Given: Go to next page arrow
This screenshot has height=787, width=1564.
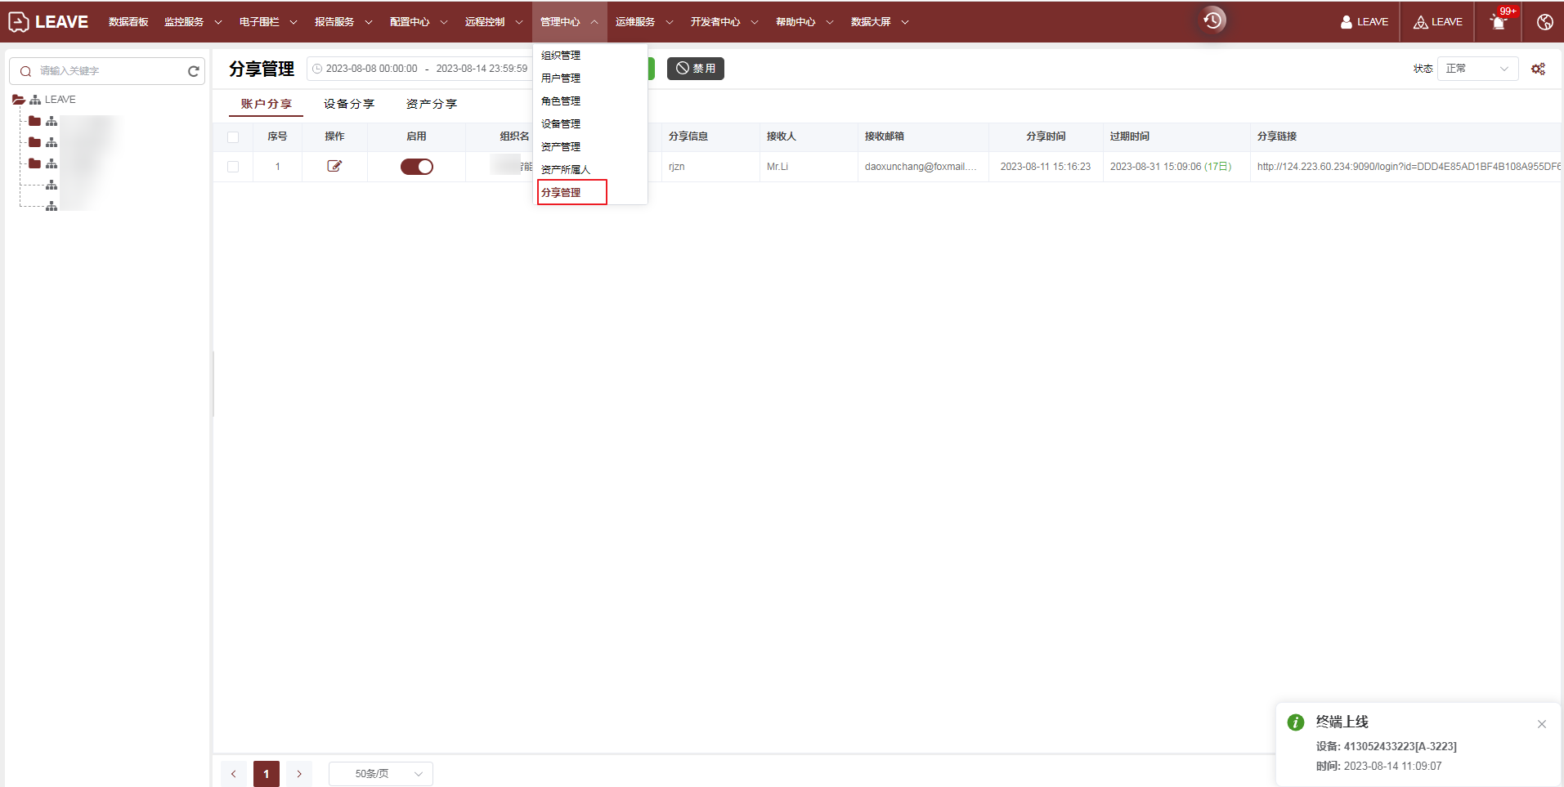Looking at the screenshot, I should (x=299, y=774).
